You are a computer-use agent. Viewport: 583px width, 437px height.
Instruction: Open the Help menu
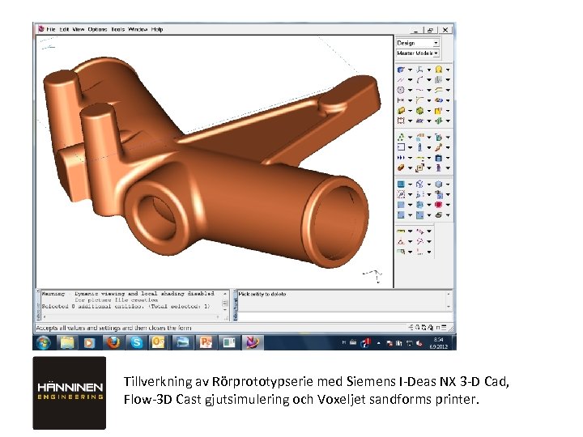pos(157,29)
